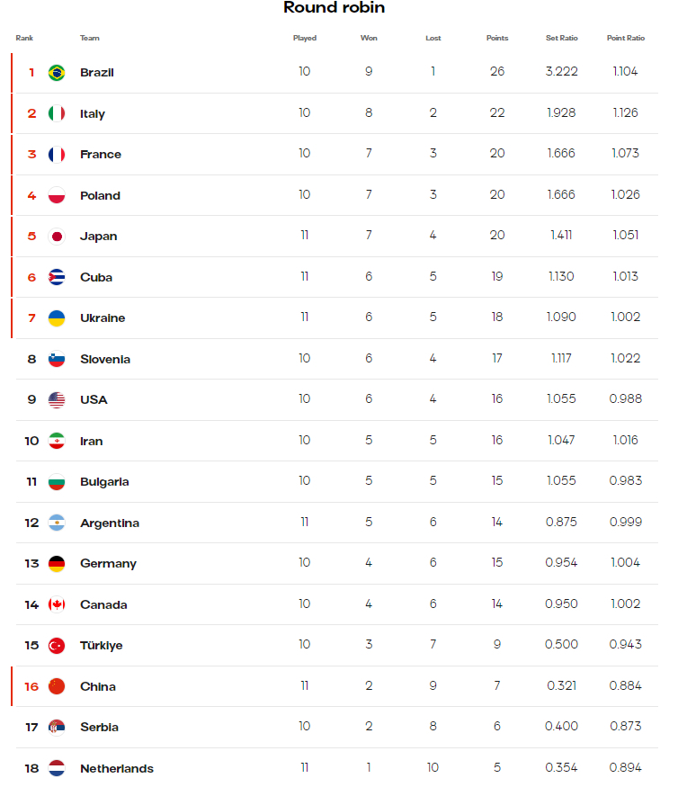The width and height of the screenshot is (678, 787).
Task: Select the USA flag icon
Action: point(57,400)
